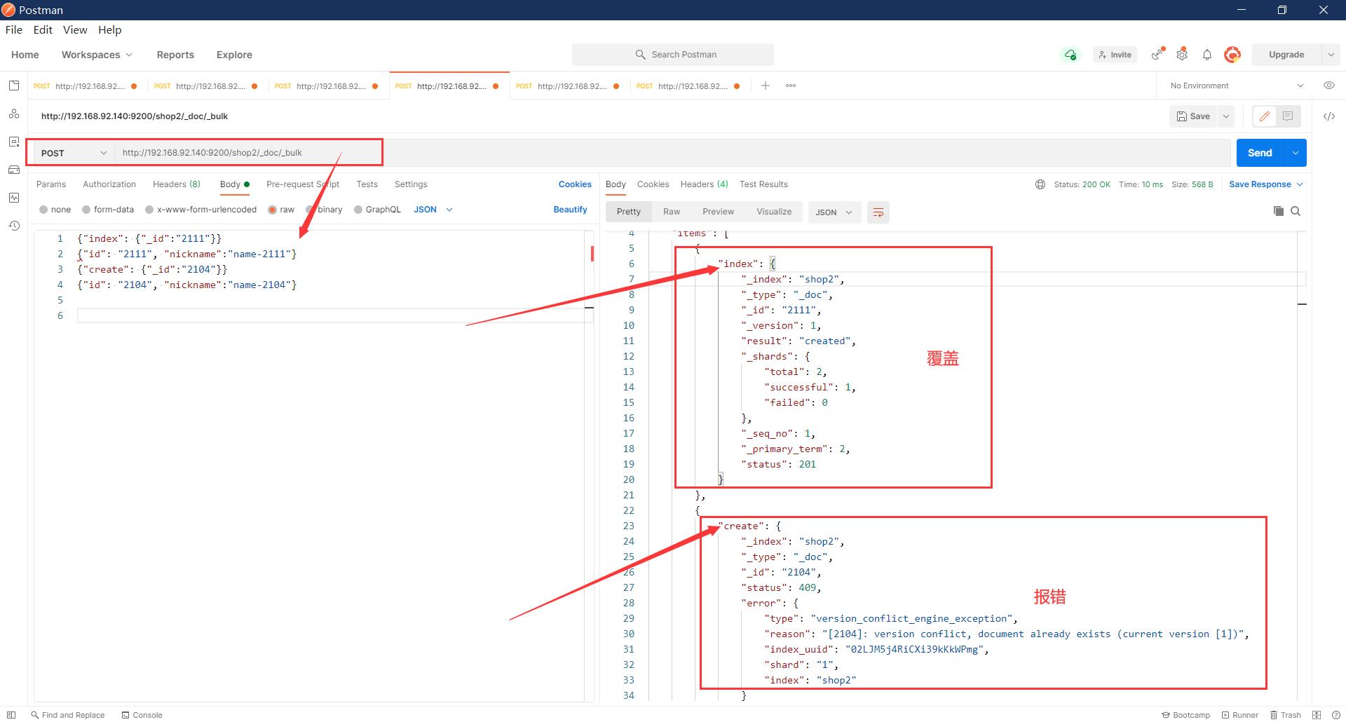Click the network globe icon near Status
The width and height of the screenshot is (1346, 722).
tap(1040, 184)
